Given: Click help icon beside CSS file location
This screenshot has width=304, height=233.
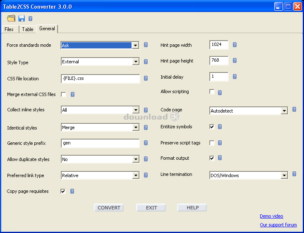Looking at the screenshot, I should [x=146, y=78].
